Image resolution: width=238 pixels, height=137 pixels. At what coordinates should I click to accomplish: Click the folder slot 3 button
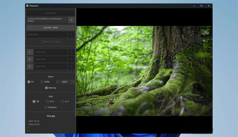(x=30, y=67)
